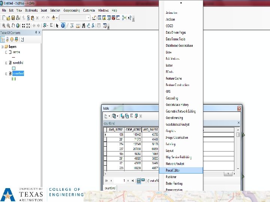Click Show Selected Records icon in table footer

coord(143,180)
